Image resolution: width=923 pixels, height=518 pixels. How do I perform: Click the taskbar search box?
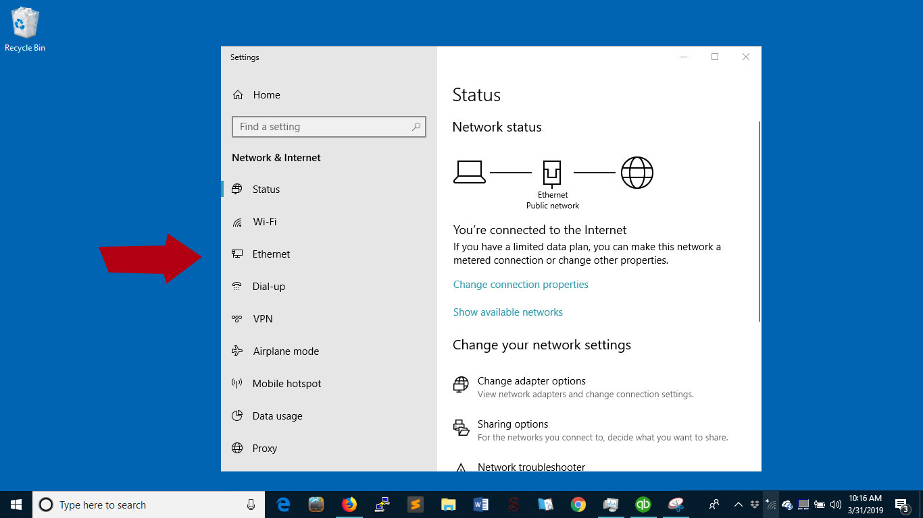coord(149,505)
